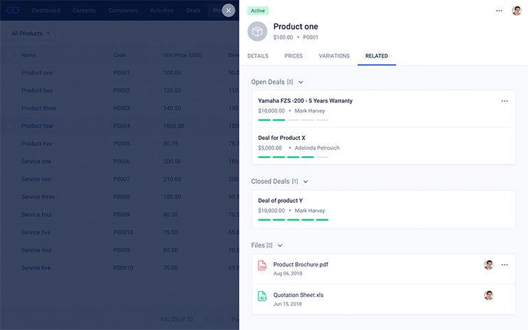Switch to the Variations tab
This screenshot has width=528, height=330.
pos(334,56)
